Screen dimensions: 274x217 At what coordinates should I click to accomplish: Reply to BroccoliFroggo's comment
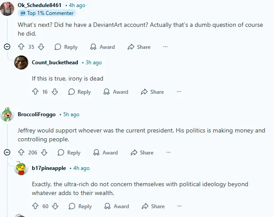pyautogui.click(x=69, y=152)
